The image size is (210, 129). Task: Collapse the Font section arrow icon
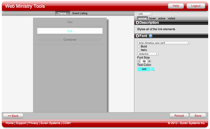(137, 36)
